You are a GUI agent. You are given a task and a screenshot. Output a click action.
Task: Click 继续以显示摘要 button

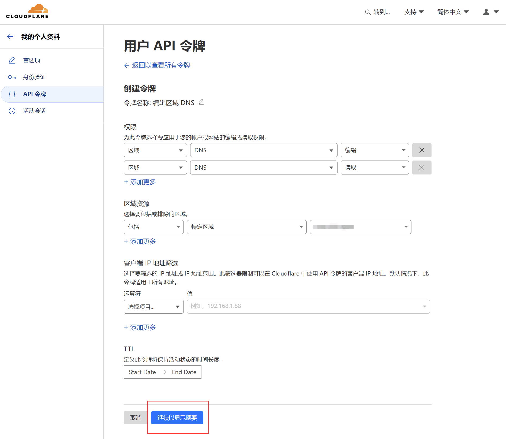177,418
